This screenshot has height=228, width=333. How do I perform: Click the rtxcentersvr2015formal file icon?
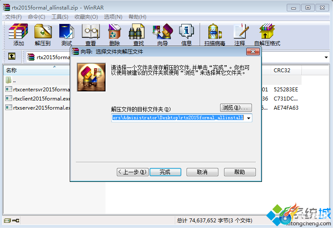coord(9,89)
